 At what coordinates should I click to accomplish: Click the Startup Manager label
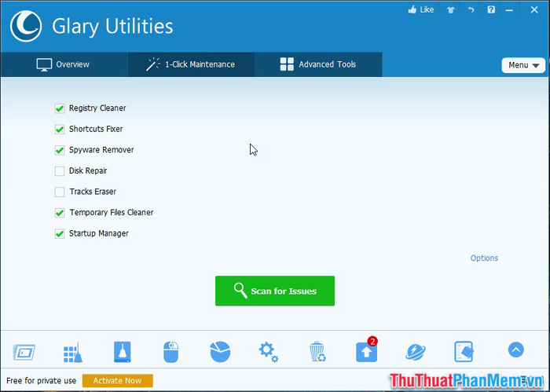99,233
